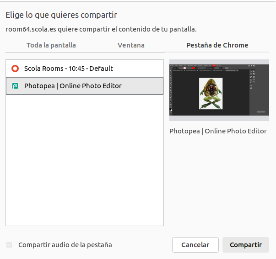Viewport: 276px width, 259px height.
Task: Click the Photopea green favicon icon
Action: pos(15,86)
